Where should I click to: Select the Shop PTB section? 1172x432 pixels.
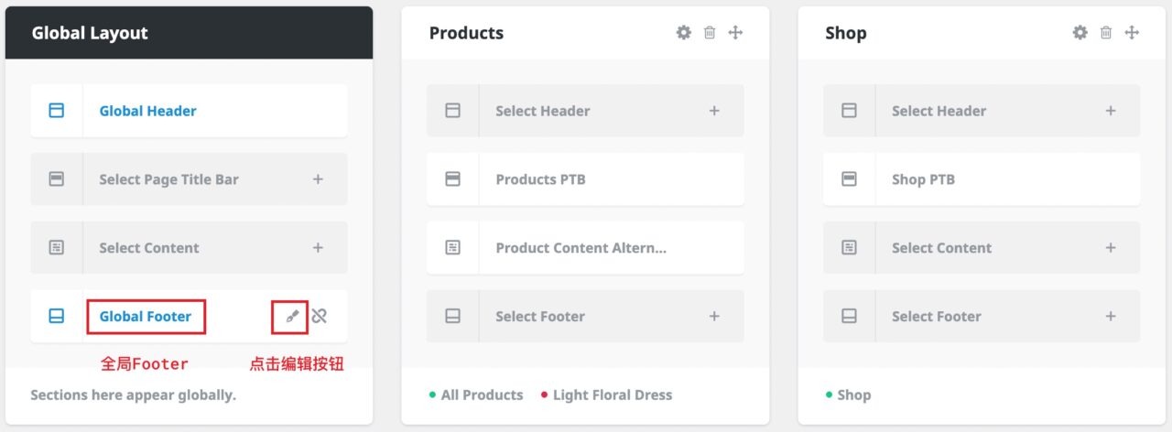[923, 179]
